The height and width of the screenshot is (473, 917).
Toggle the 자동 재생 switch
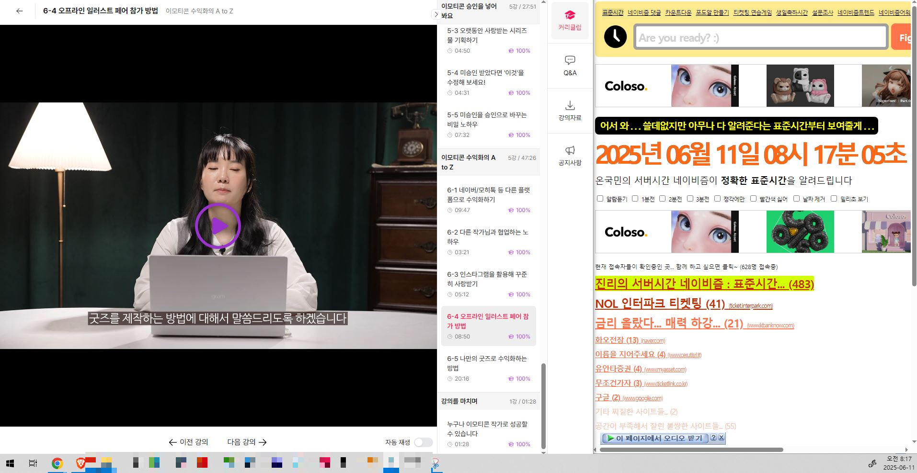423,442
